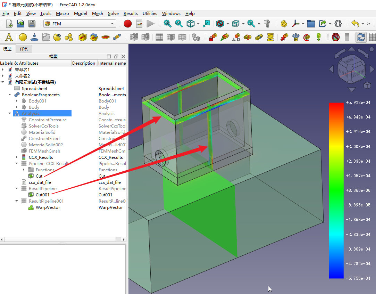Click the spring constraint icon
Viewport: 376px width, 294px height.
tap(270, 37)
